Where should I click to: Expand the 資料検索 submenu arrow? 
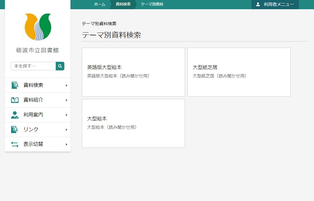point(66,85)
